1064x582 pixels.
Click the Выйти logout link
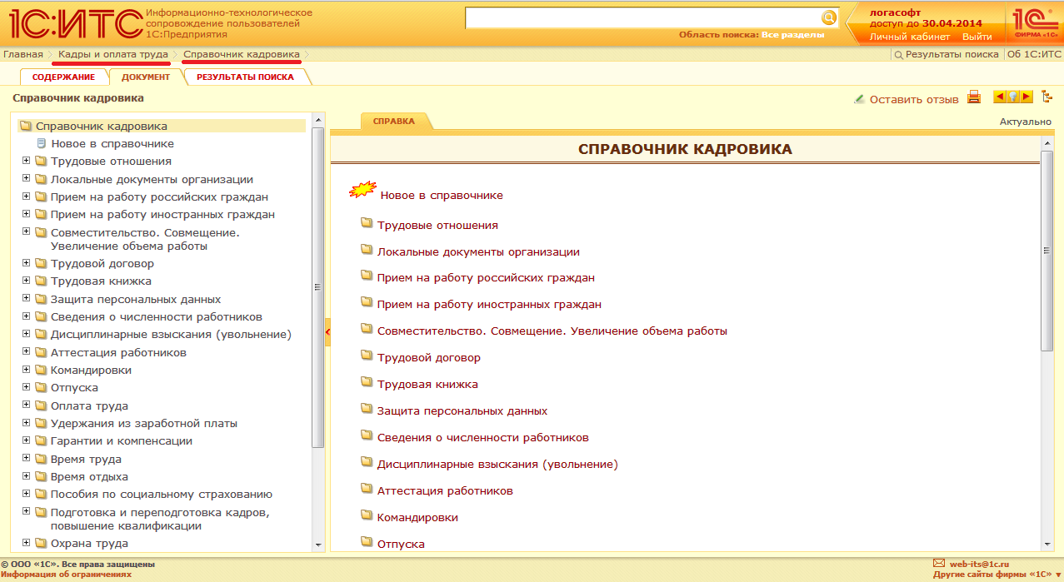pyautogui.click(x=977, y=37)
